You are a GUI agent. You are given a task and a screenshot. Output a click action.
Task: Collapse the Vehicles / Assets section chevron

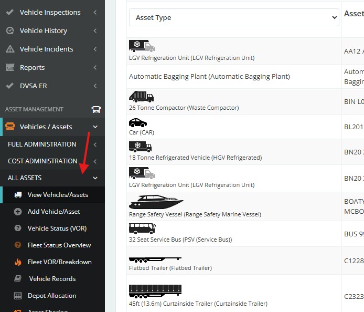(95, 127)
